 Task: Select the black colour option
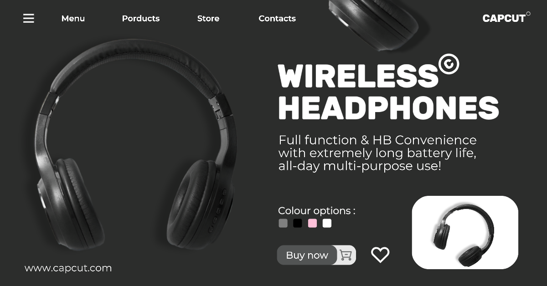coord(298,223)
